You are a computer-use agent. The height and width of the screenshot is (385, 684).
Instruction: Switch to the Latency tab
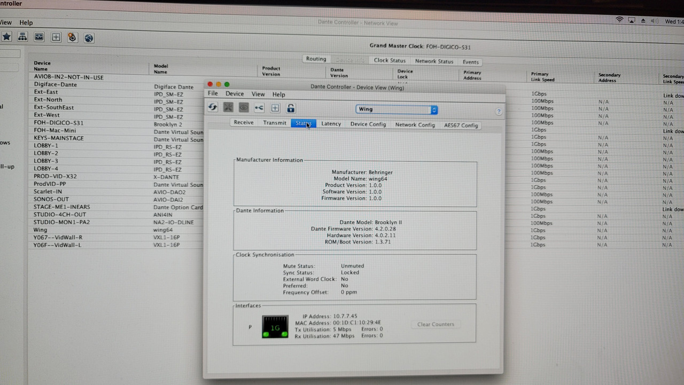331,124
